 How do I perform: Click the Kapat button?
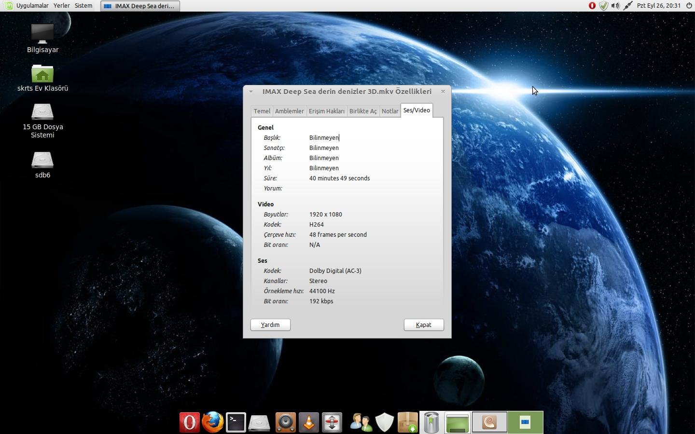tap(424, 325)
